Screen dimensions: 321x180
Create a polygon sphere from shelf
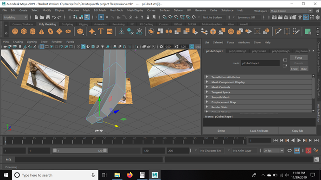click(x=15, y=31)
